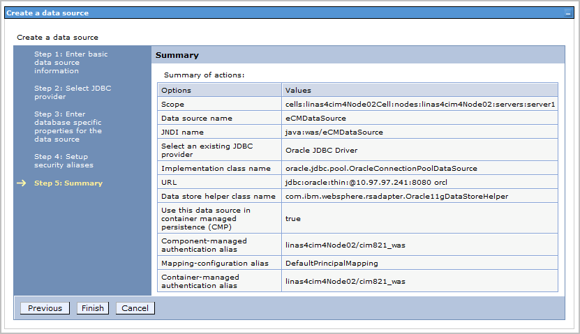The width and height of the screenshot is (580, 334).
Task: Click the Summary section heading
Action: [177, 55]
